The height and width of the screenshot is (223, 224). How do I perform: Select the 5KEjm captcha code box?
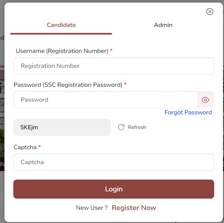coord(62,127)
